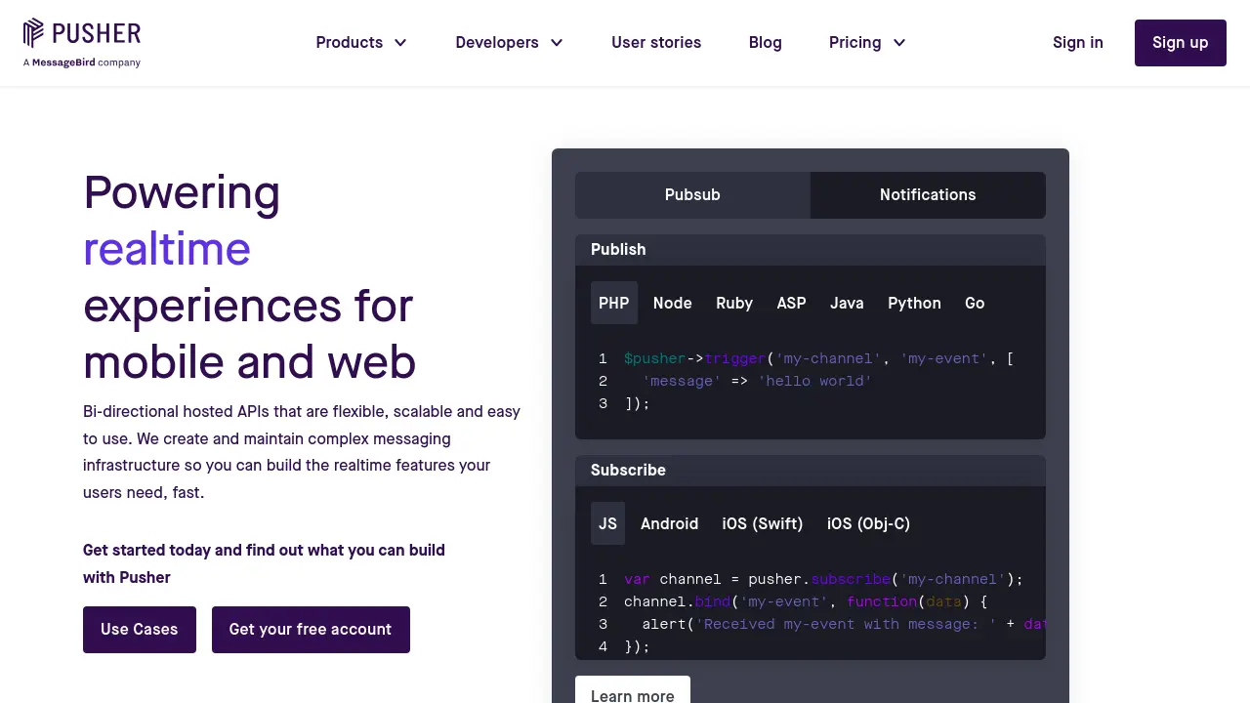Show the Python publish code
Image resolution: width=1250 pixels, height=703 pixels.
pos(914,303)
